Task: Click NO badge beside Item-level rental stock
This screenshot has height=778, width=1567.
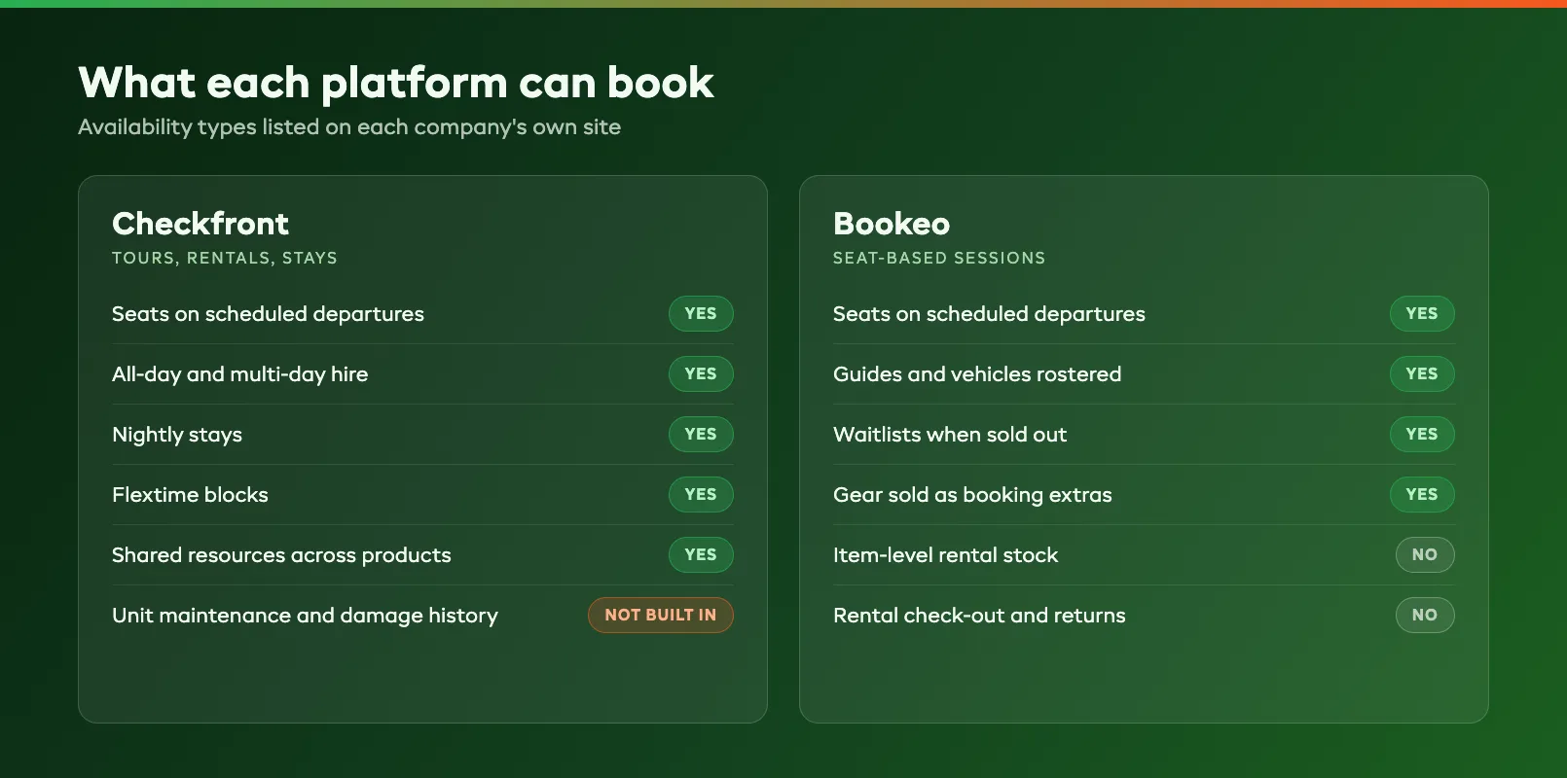Action: click(x=1425, y=554)
